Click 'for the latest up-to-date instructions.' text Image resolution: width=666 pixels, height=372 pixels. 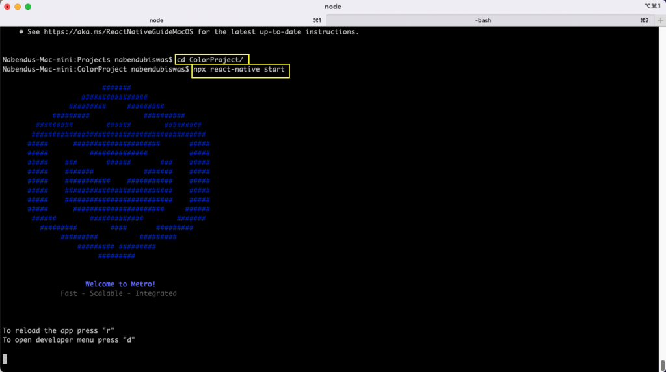click(x=278, y=32)
